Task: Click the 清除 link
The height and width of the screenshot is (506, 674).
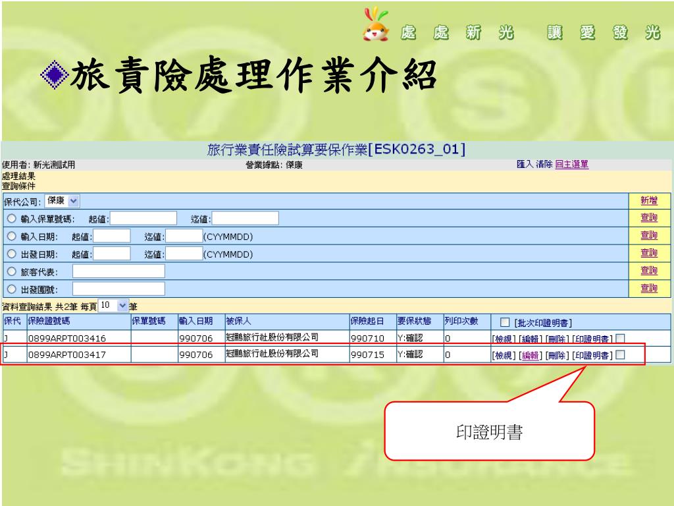Action: pos(544,164)
